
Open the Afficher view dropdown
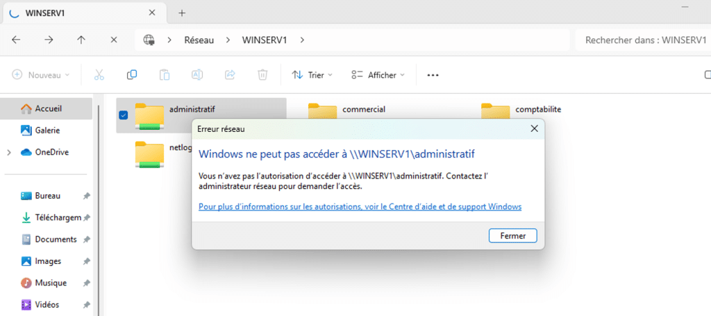point(378,75)
